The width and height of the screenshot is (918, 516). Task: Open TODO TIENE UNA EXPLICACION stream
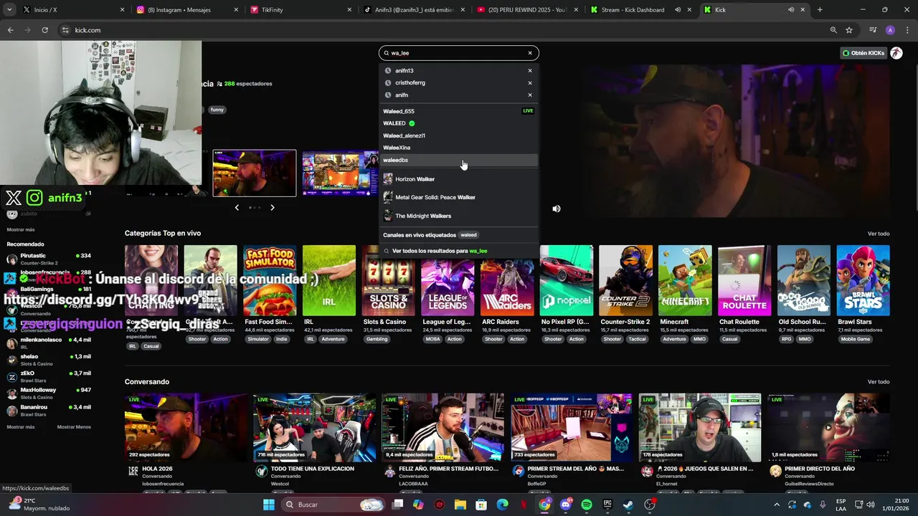coord(314,427)
